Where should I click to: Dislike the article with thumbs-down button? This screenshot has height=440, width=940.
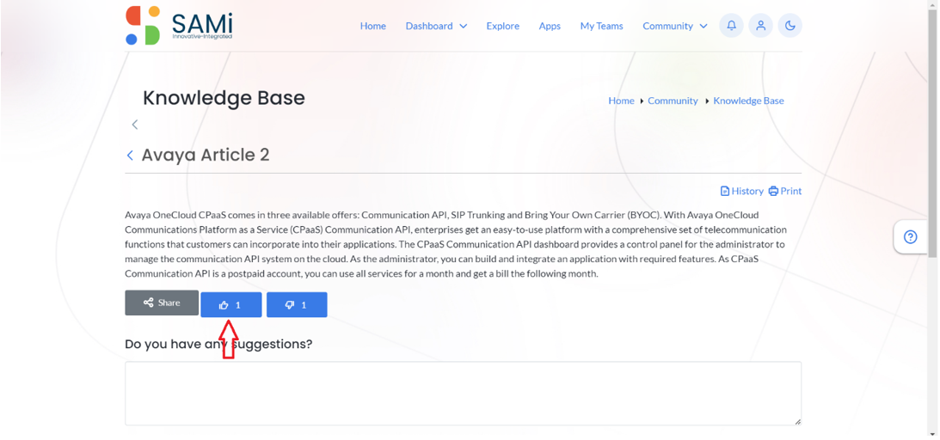tap(297, 305)
